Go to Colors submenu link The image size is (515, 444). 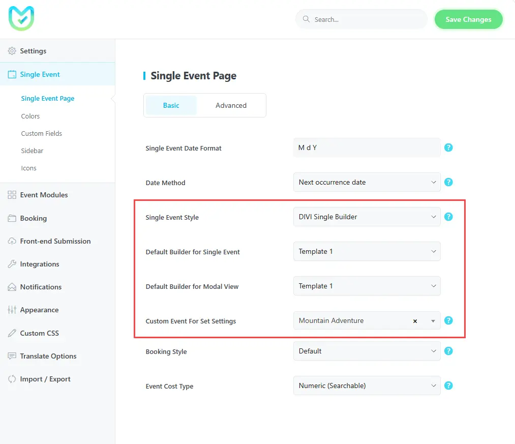coord(30,116)
